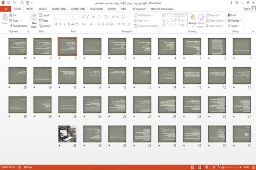Toggle Strikethrough formatting
The image size is (256, 170).
pos(73,24)
